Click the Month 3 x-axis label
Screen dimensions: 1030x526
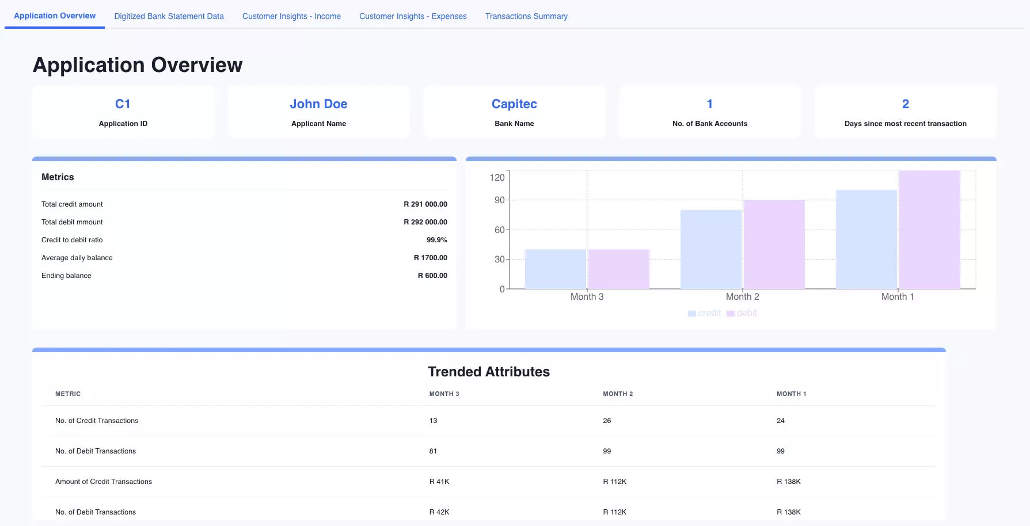pos(587,297)
